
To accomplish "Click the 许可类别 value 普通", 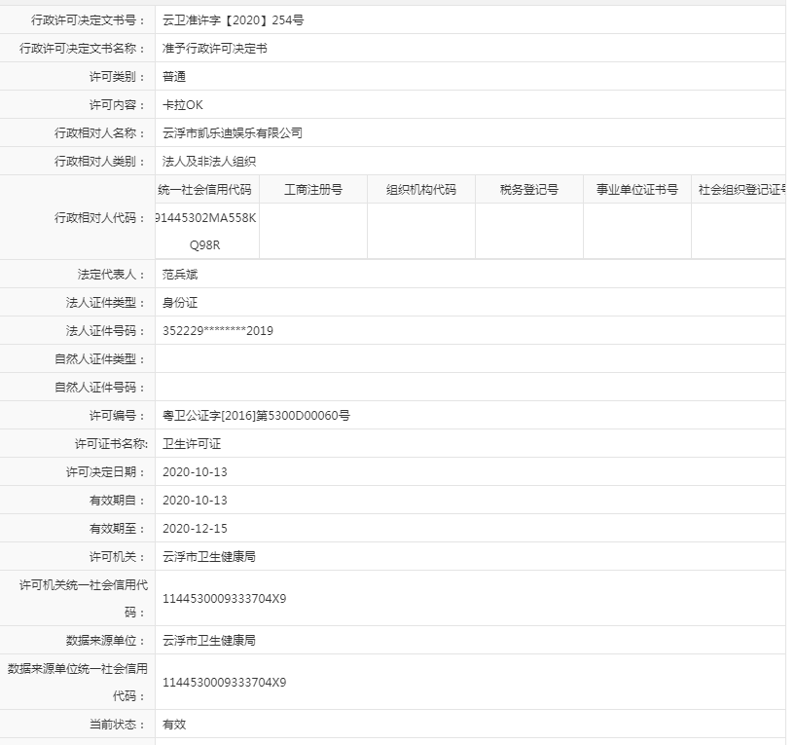I will pyautogui.click(x=174, y=73).
